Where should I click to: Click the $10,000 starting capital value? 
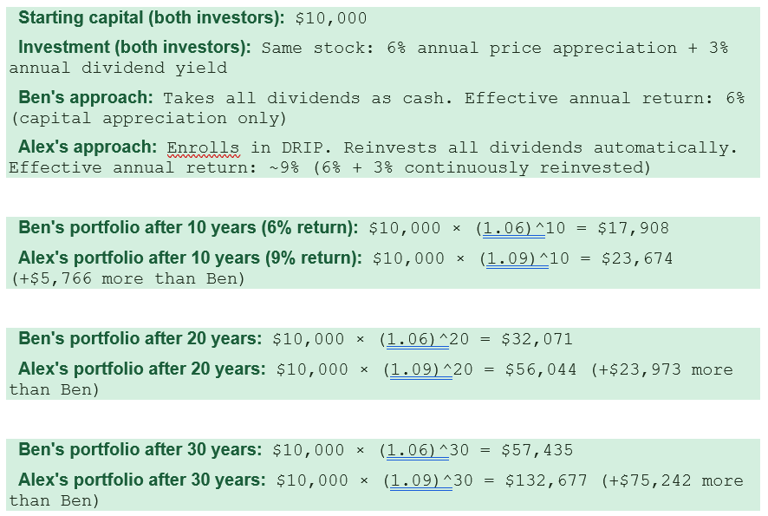tap(331, 18)
